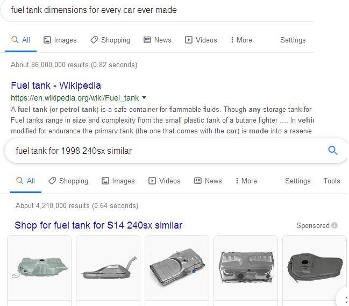The height and width of the screenshot is (306, 349).
Task: Switch to Shopping tab in lower search results
Action: click(68, 181)
